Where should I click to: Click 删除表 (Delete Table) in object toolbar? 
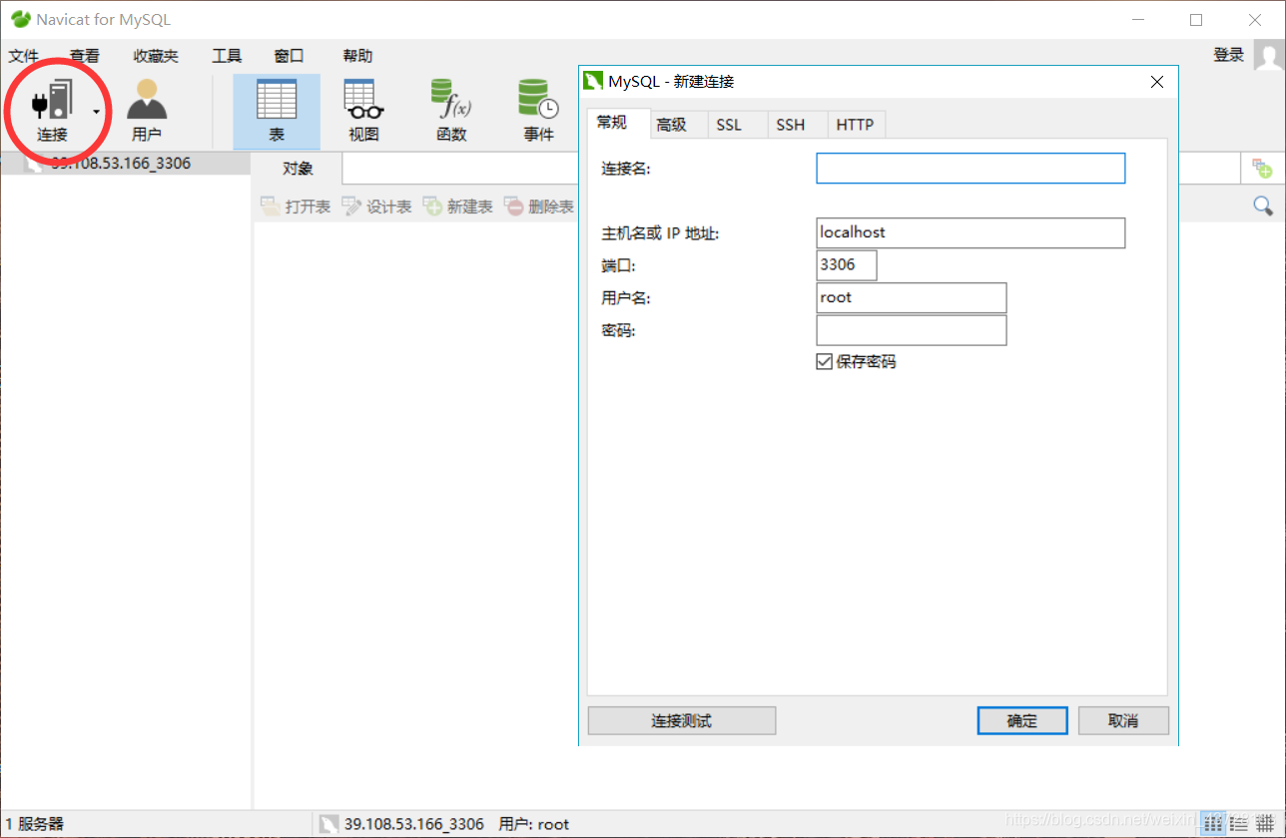point(539,207)
